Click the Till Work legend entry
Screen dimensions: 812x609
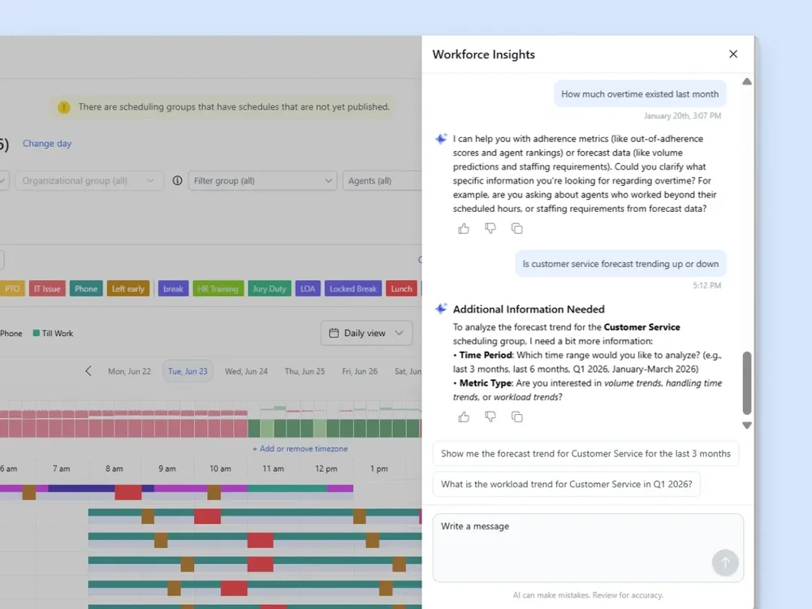53,333
